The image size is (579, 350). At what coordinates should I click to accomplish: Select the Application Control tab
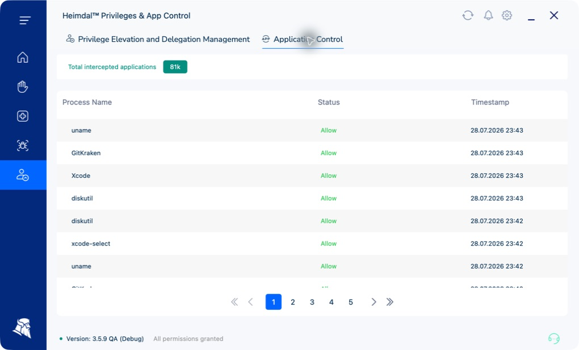click(x=303, y=39)
